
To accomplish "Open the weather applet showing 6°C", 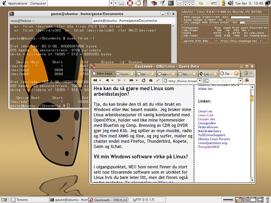I will (x=212, y=3).
